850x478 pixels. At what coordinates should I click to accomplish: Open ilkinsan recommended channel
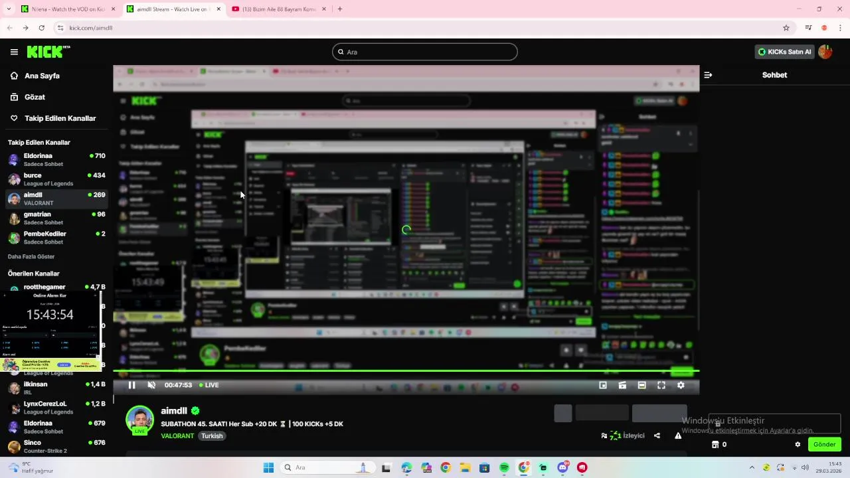(x=56, y=388)
